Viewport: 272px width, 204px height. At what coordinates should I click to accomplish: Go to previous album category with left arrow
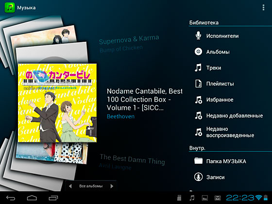tap(70, 186)
